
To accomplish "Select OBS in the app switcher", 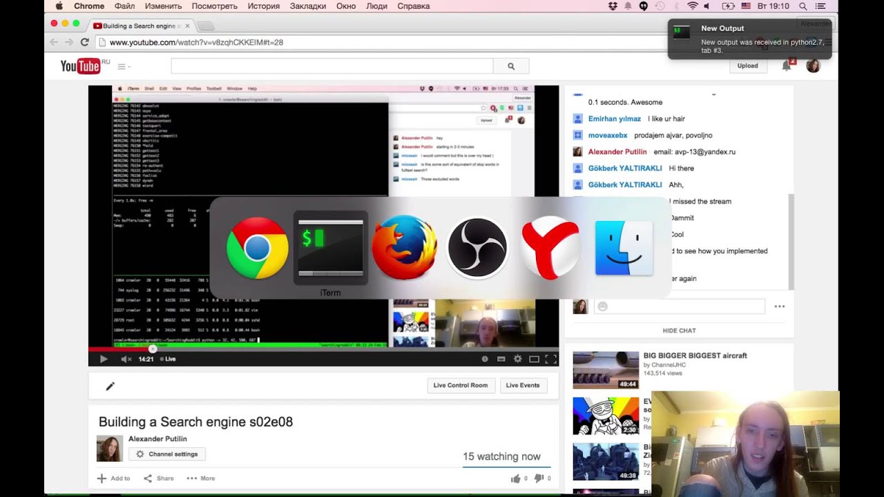I will tap(477, 248).
